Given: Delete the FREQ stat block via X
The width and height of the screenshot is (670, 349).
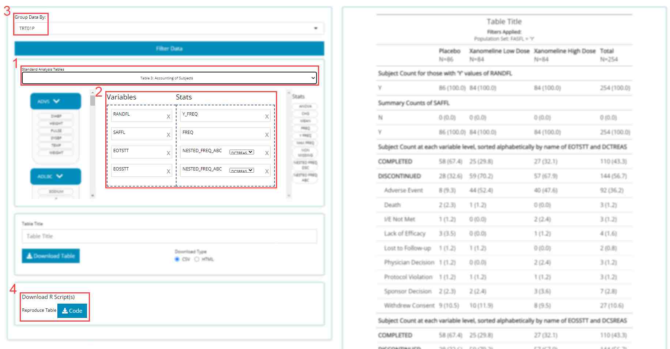Looking at the screenshot, I should (x=267, y=135).
